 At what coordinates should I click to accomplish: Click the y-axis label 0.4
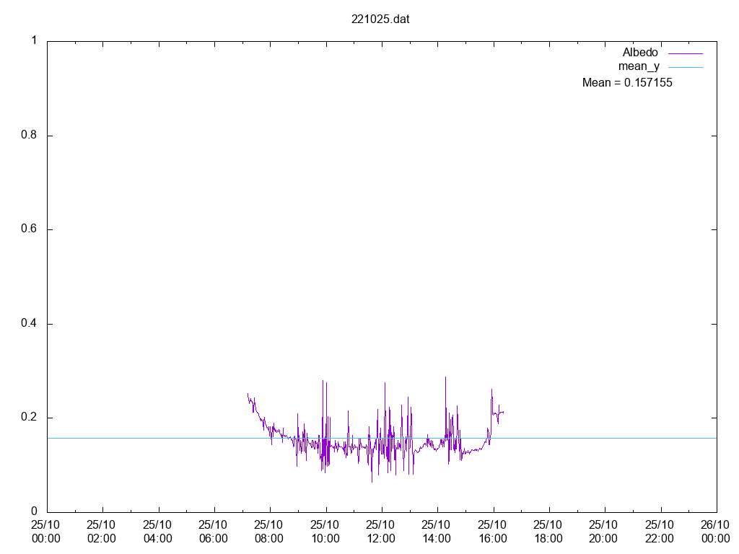click(29, 324)
